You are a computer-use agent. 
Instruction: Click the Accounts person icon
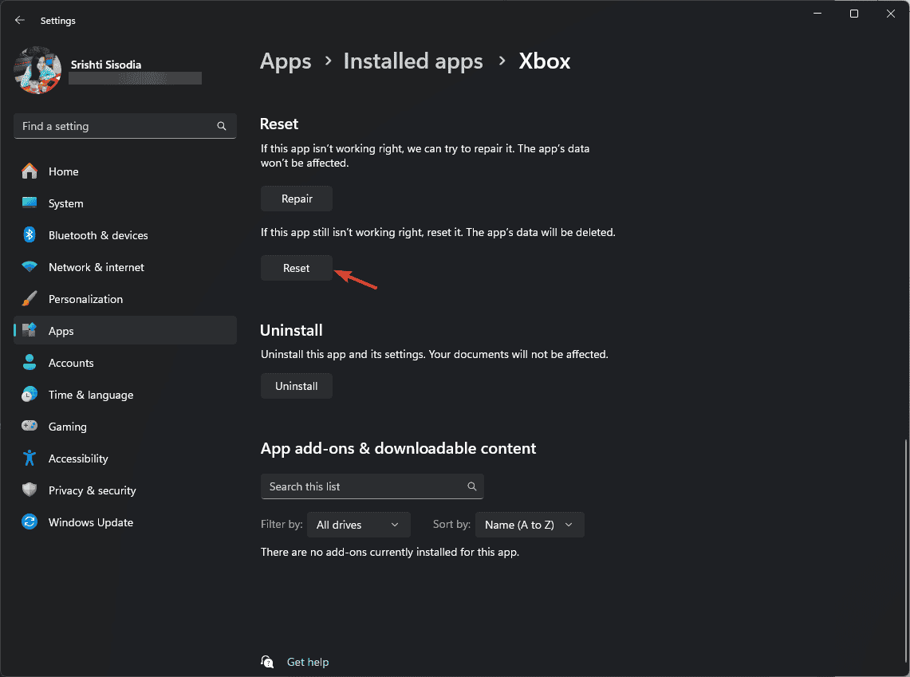coord(30,363)
